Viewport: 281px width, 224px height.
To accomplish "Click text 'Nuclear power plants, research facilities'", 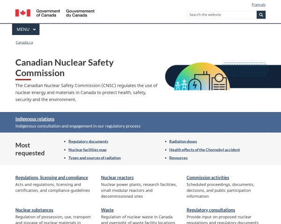I will pos(139,184).
